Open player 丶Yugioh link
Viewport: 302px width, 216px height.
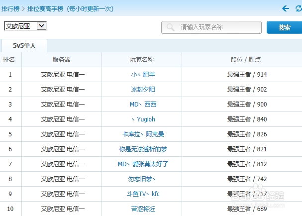(x=143, y=119)
